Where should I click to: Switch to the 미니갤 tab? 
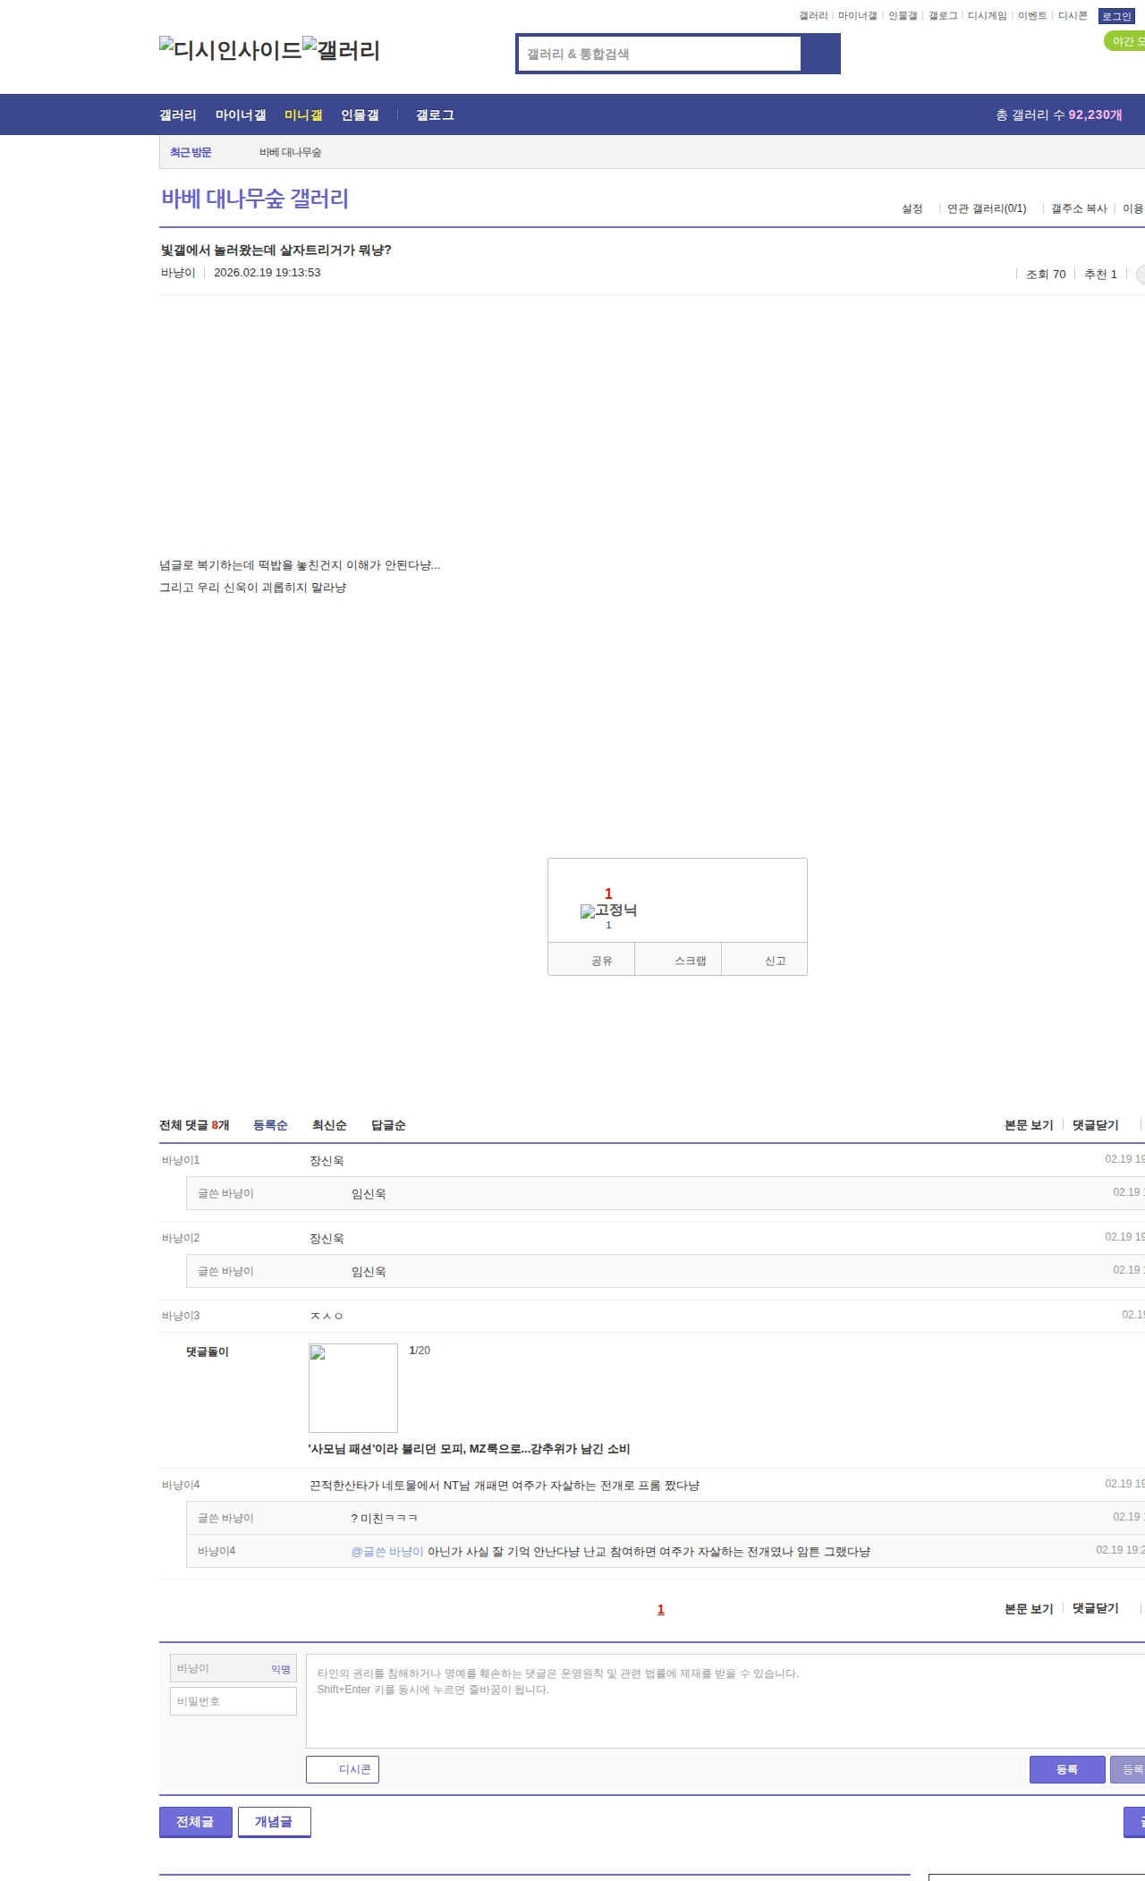coord(303,115)
